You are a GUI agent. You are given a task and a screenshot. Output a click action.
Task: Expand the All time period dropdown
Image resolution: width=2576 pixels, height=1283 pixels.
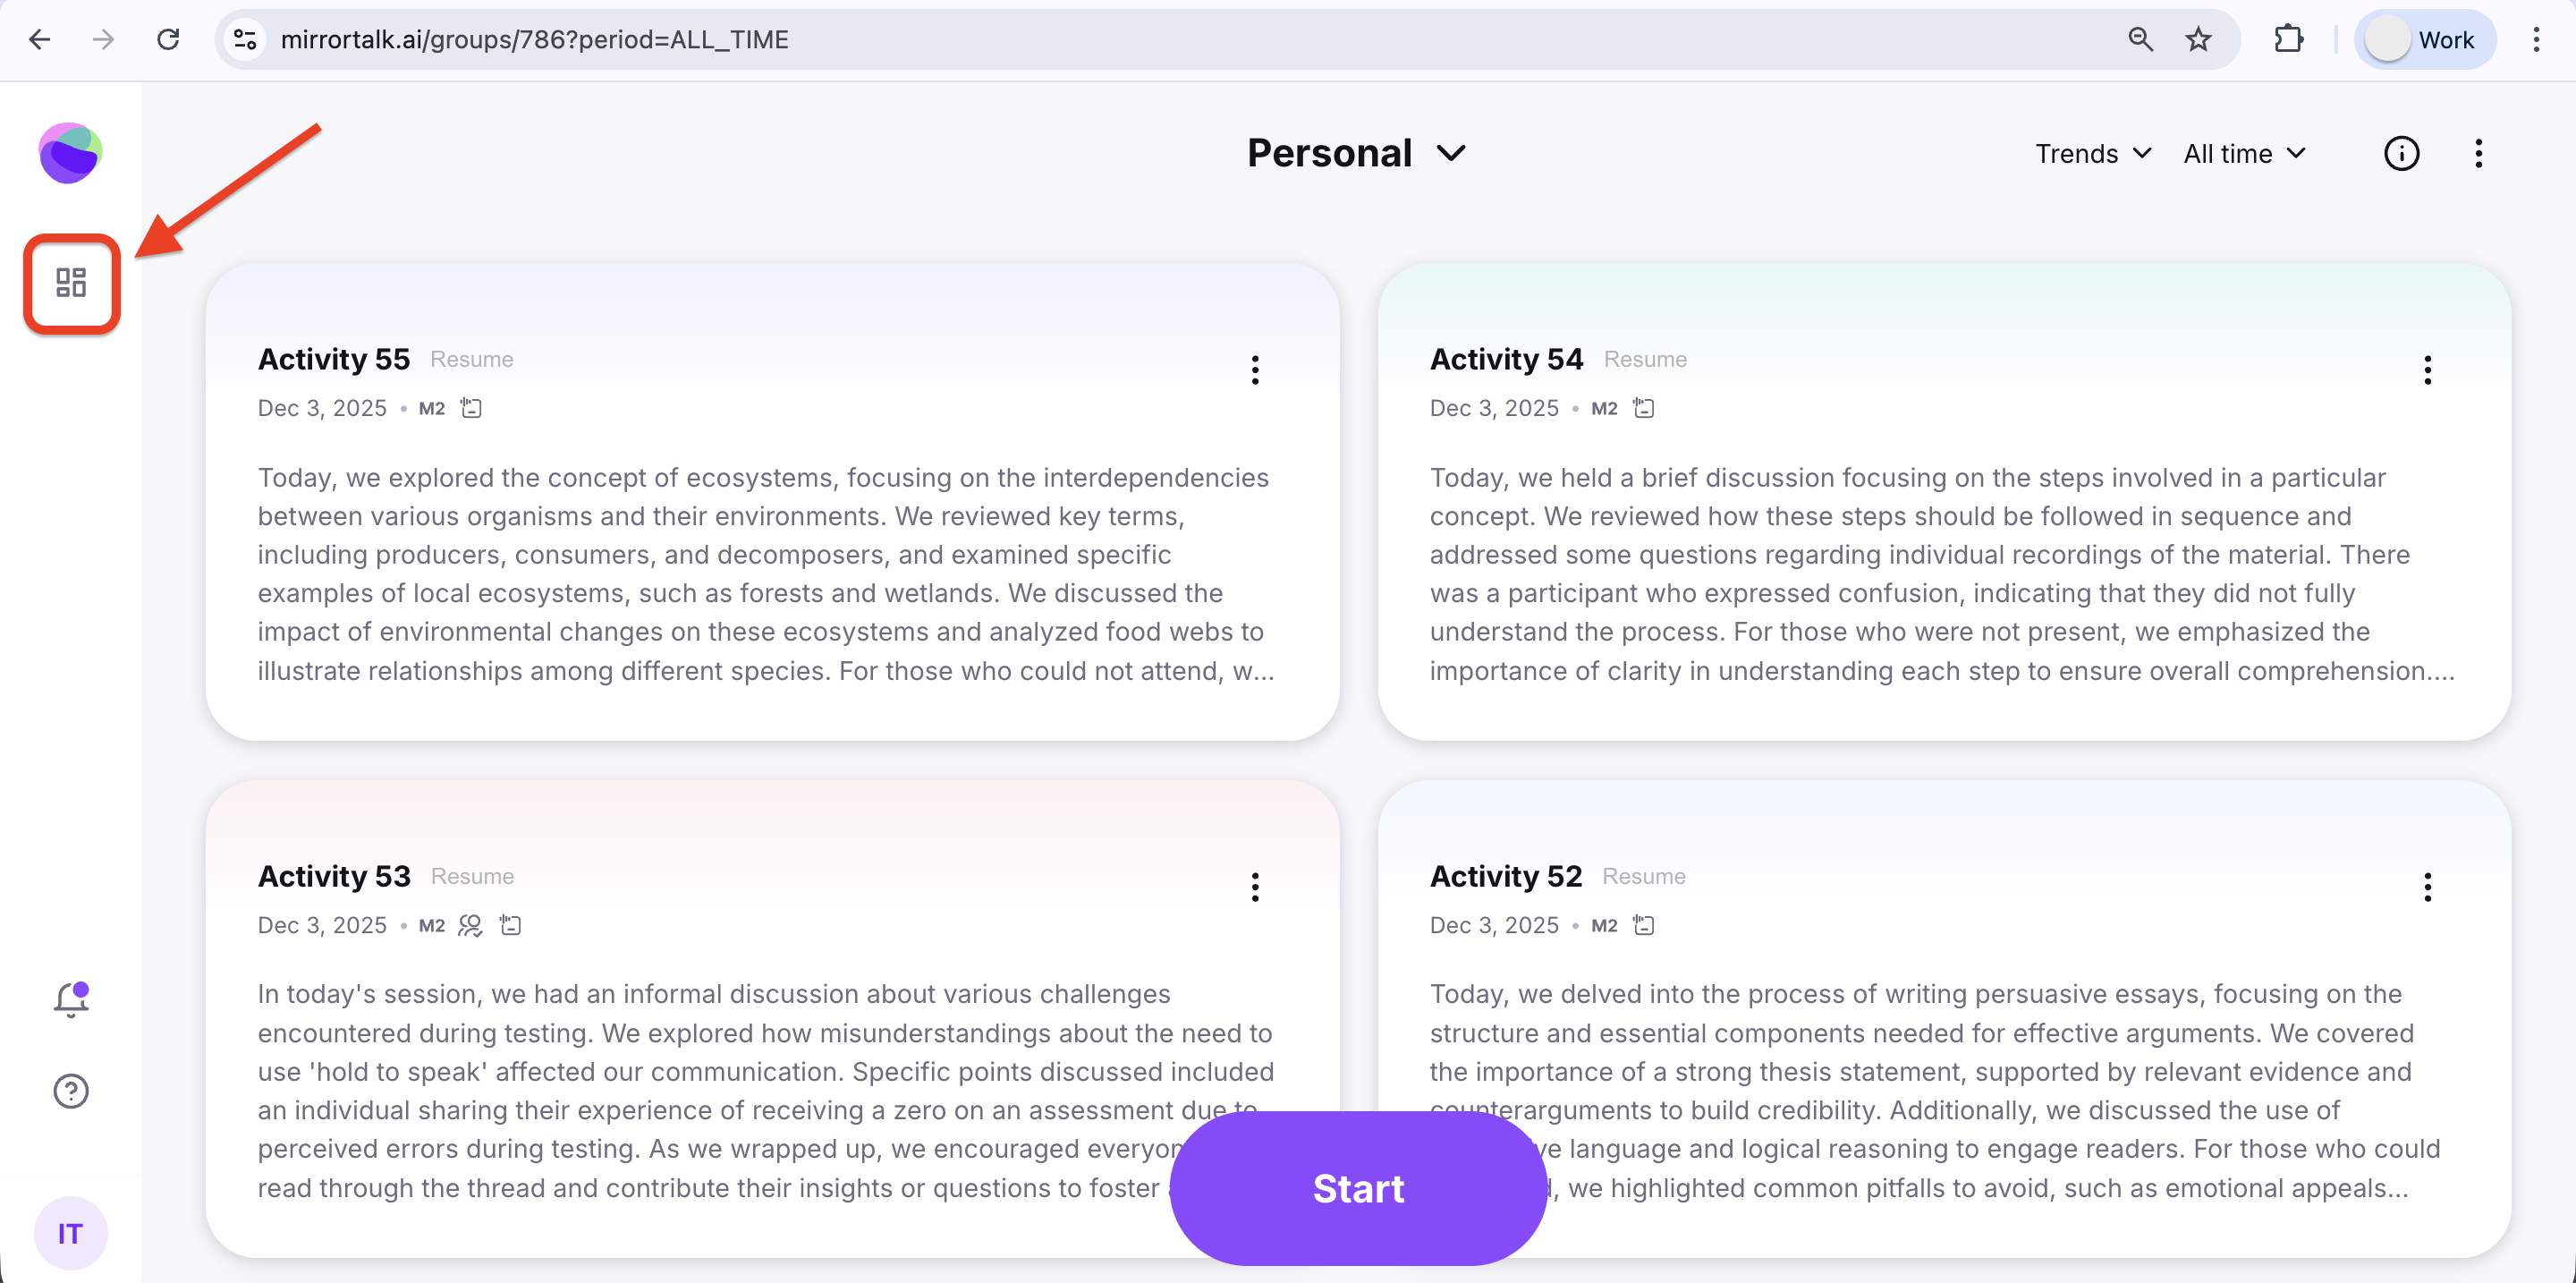coord(2245,154)
